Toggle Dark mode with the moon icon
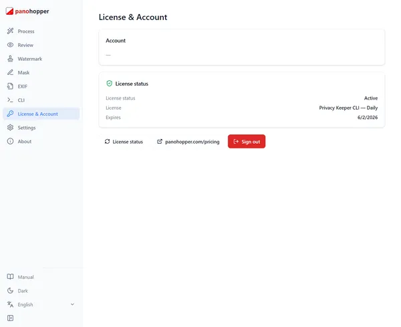 10,290
